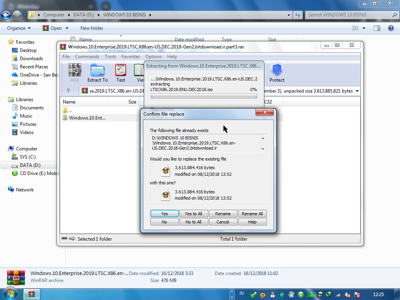400x300 pixels.
Task: Select SYS (C:) drive
Action: (24, 157)
